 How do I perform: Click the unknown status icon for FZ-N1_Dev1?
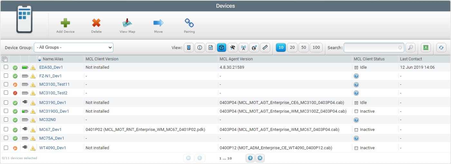356,76
